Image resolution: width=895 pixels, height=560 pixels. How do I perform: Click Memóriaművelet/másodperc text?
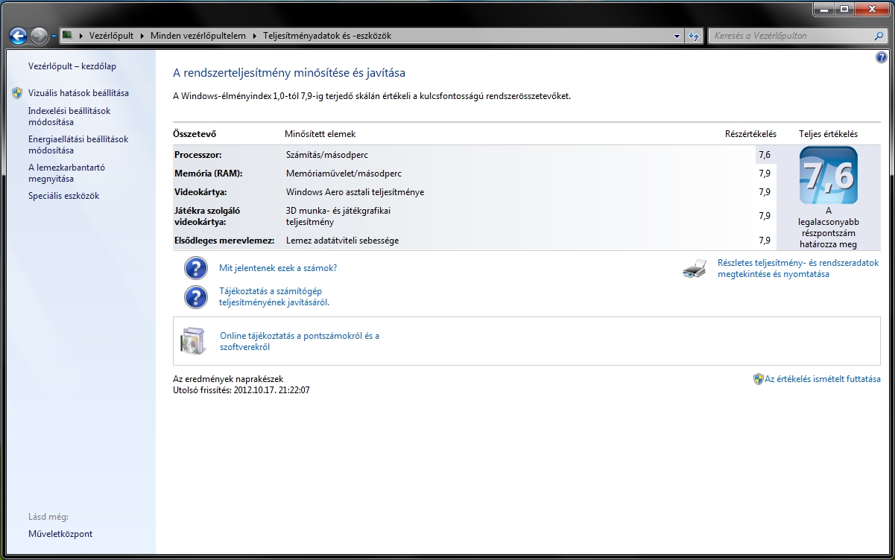pos(344,174)
